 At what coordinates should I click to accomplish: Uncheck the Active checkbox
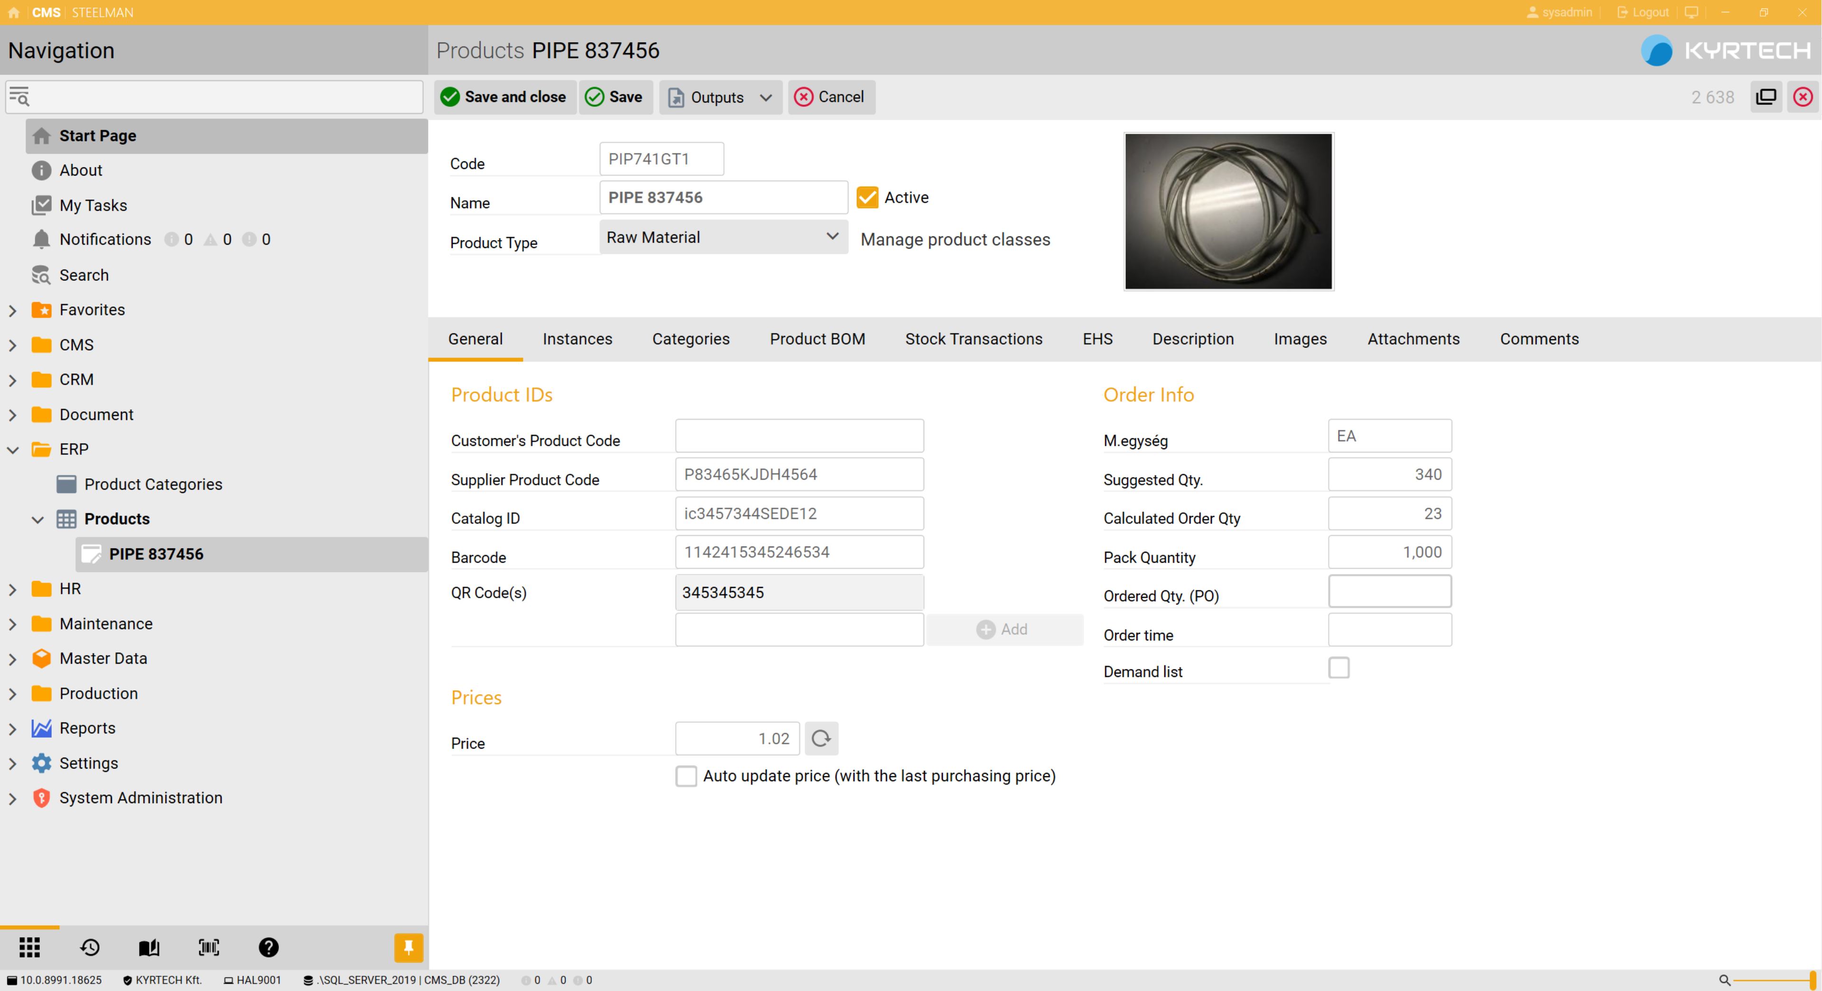pyautogui.click(x=867, y=197)
